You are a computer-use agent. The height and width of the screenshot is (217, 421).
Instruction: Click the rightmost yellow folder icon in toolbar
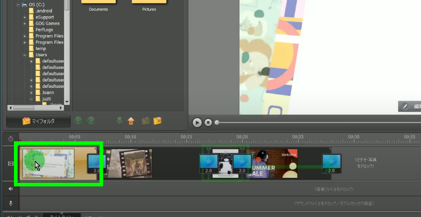157,121
